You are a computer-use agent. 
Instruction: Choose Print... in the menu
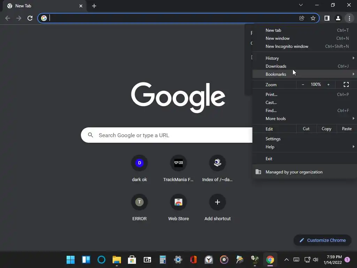tap(305, 94)
